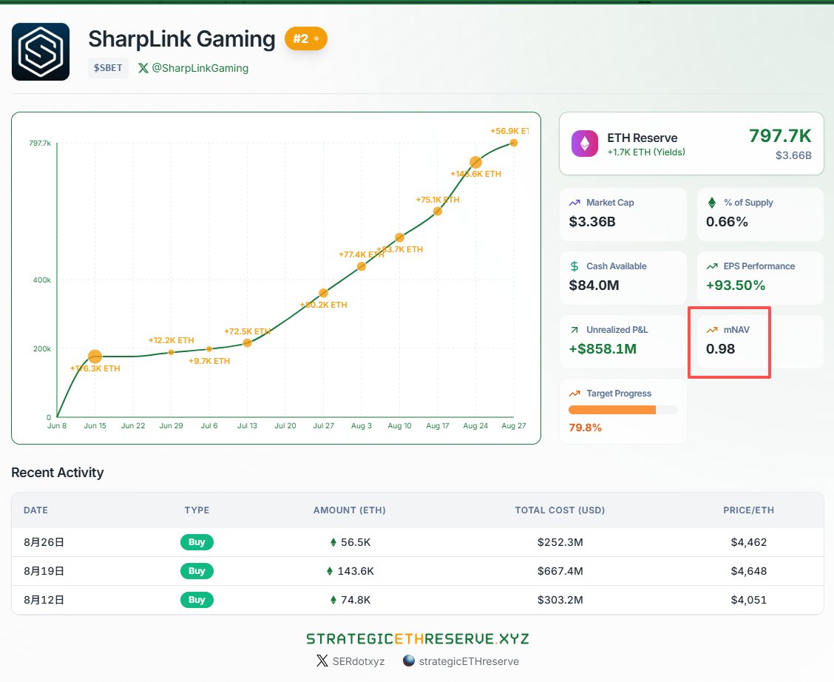The image size is (834, 682).
Task: Click the +56.9K ETH chart marker
Action: pos(514,143)
